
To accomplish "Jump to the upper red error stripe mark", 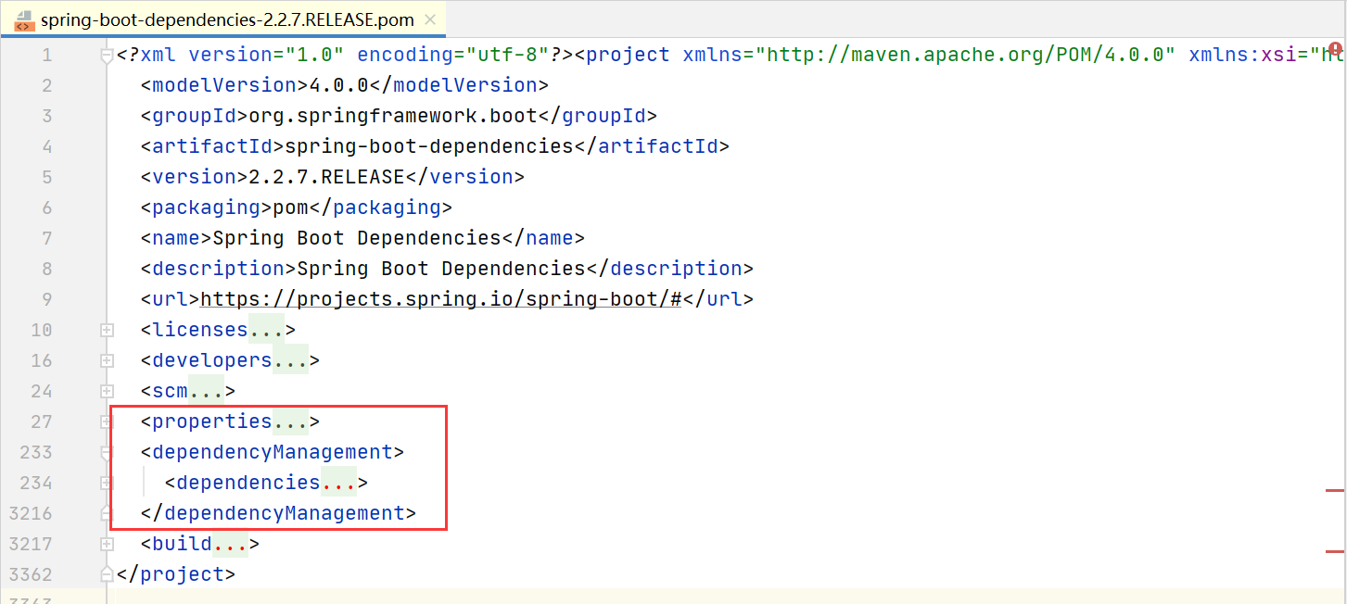I will [x=1335, y=489].
